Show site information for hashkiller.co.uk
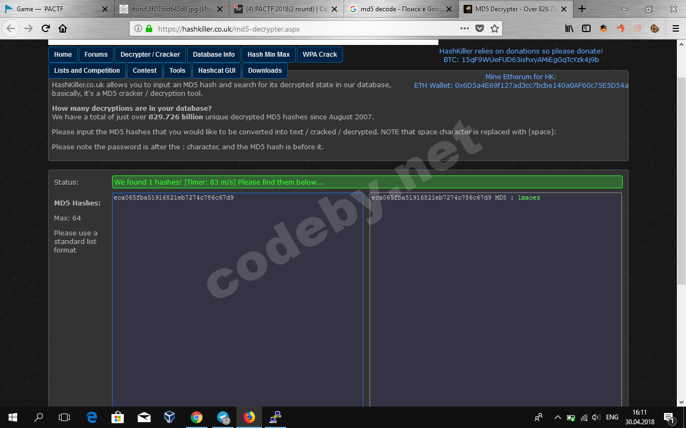Viewport: 686px width, 428px height. coord(138,28)
